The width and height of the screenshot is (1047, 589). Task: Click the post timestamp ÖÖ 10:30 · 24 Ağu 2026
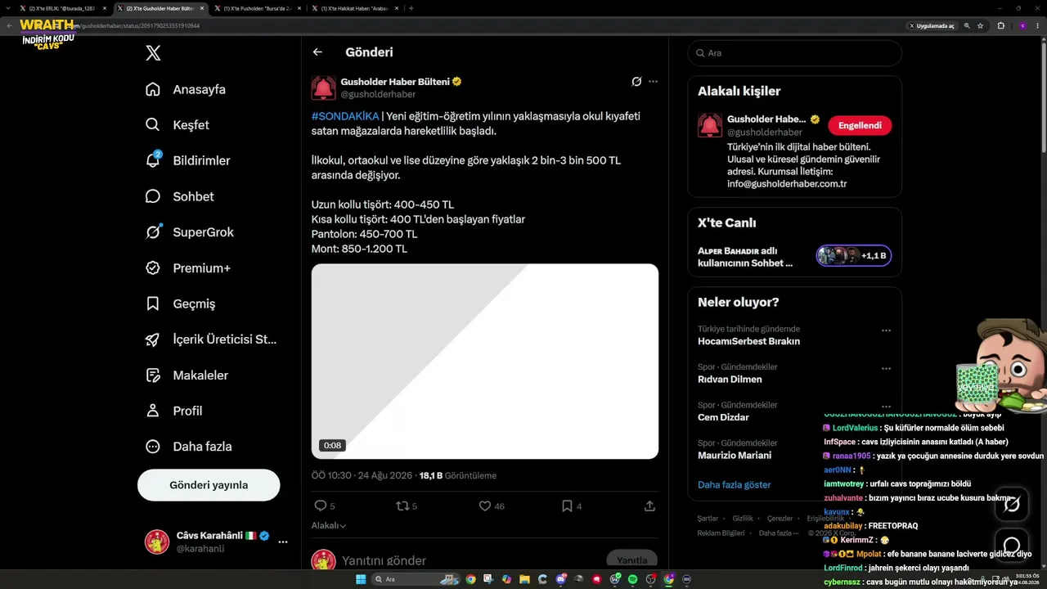[x=362, y=475]
